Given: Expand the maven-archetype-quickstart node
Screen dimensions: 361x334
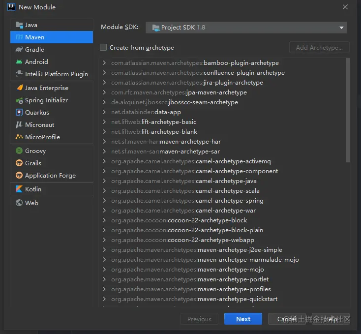Looking at the screenshot, I should 104,299.
